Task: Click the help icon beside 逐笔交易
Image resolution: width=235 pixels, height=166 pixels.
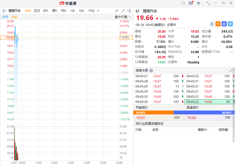Action: coord(151,71)
